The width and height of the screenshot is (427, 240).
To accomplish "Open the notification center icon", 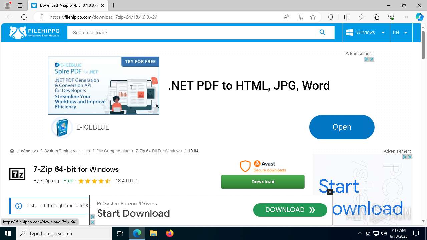I will click(x=416, y=233).
